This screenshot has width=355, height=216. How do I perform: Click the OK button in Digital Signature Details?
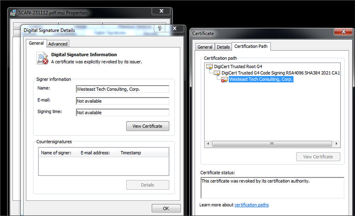166,208
